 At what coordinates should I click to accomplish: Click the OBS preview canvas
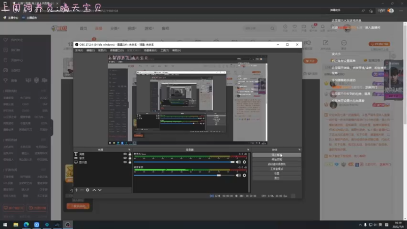[188, 100]
